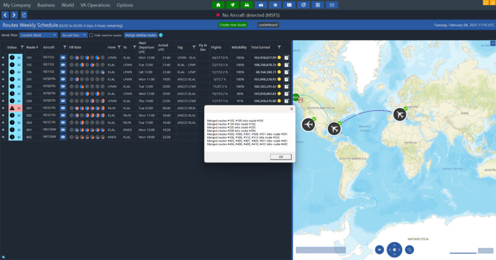Click Merge similar routes button
The width and height of the screenshot is (496, 260).
point(141,35)
